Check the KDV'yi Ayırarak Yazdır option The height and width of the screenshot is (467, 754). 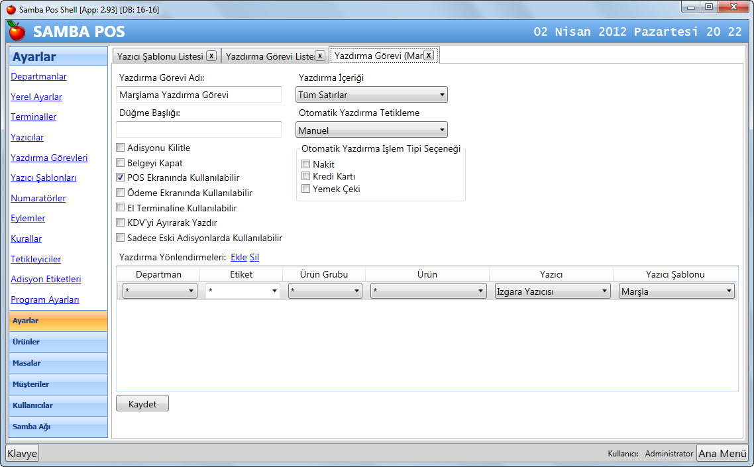pos(121,223)
